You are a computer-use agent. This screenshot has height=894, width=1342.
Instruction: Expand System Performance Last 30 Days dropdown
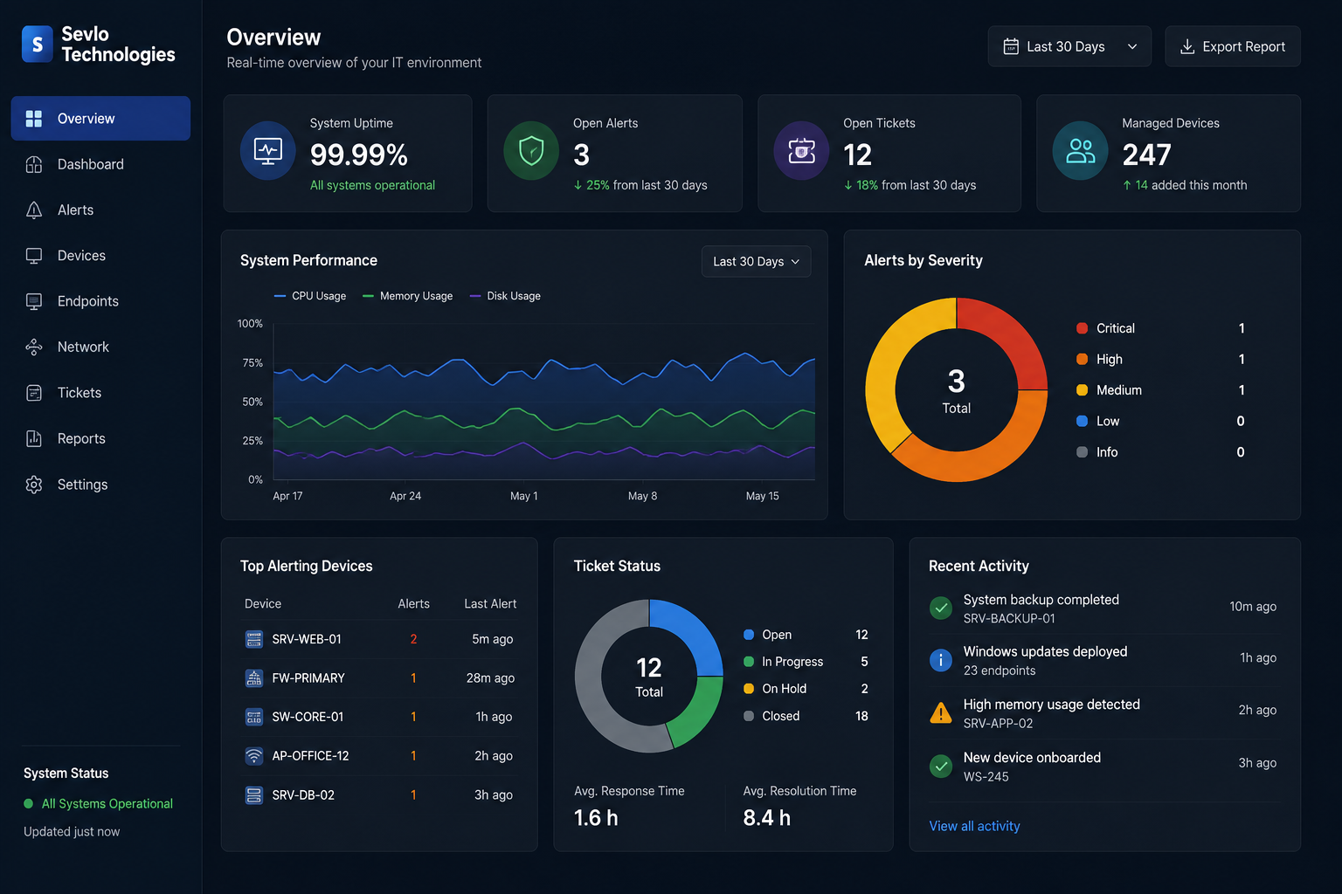click(x=757, y=262)
